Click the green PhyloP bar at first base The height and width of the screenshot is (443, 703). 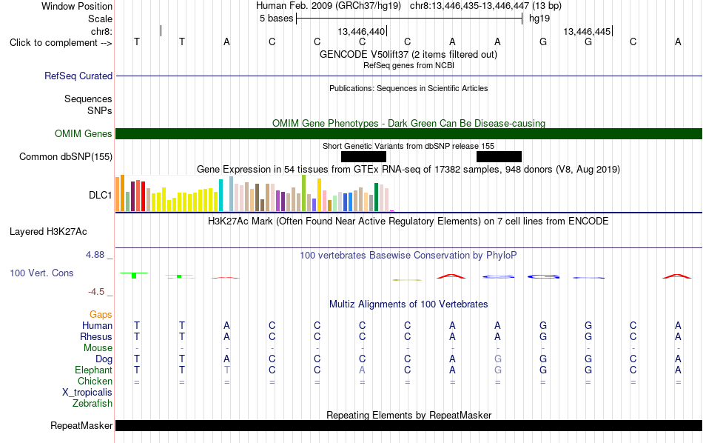[x=134, y=275]
